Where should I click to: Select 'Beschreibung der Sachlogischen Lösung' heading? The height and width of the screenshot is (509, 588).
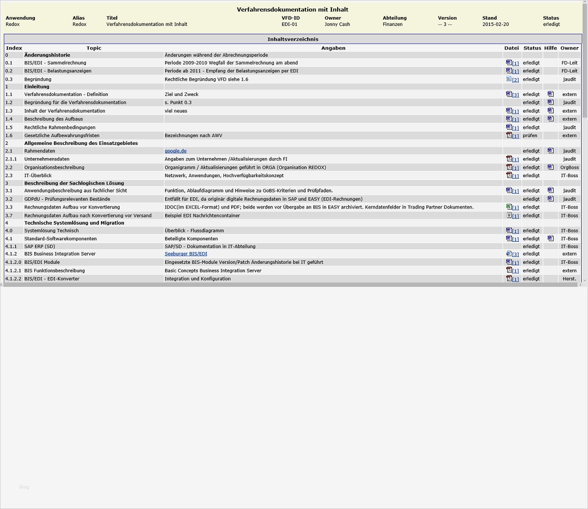pos(74,183)
